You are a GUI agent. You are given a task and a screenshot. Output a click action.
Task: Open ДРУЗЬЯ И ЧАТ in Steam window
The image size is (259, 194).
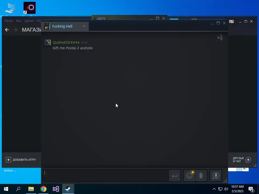click(x=242, y=160)
